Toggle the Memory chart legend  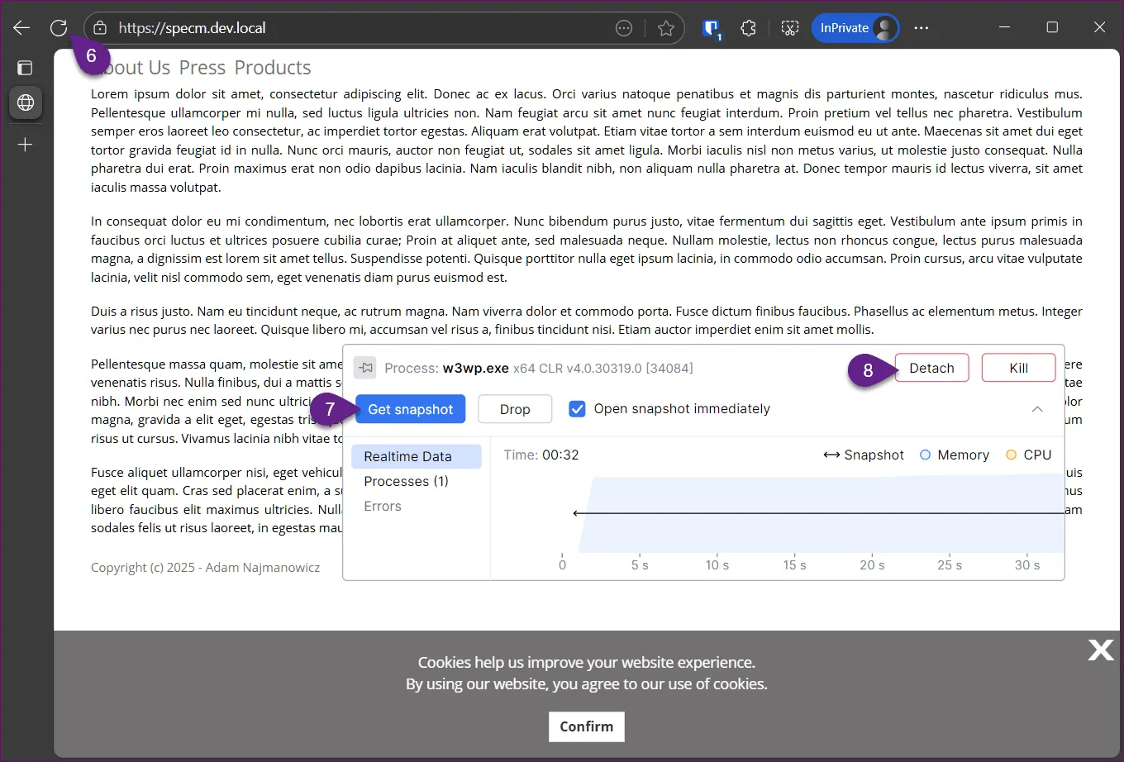pos(954,455)
